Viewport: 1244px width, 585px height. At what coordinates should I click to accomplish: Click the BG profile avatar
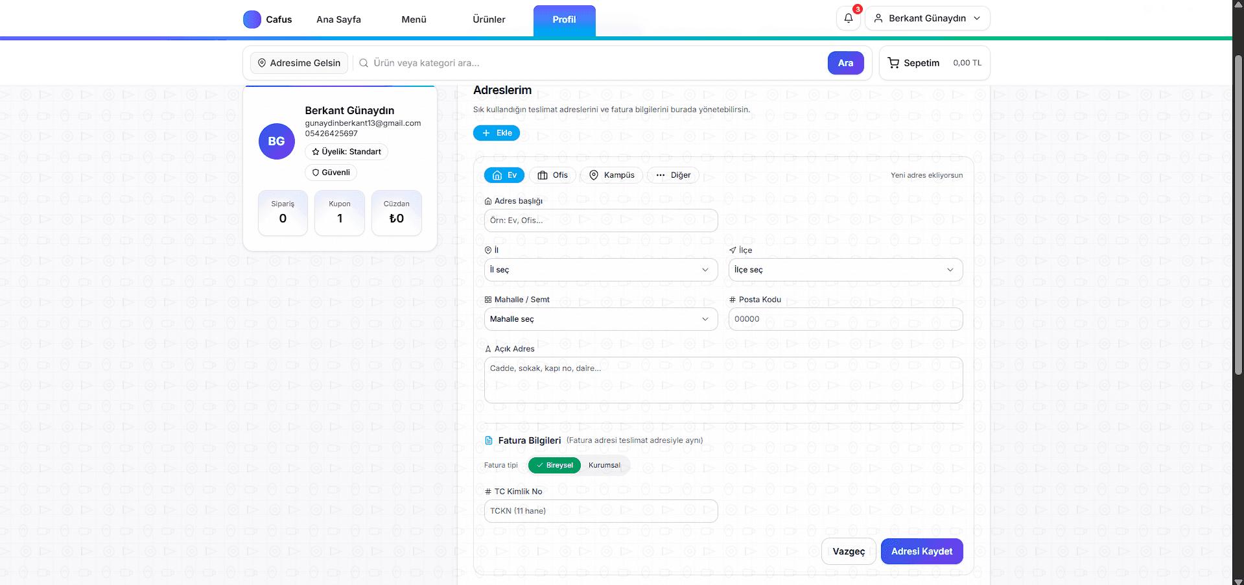tap(277, 141)
